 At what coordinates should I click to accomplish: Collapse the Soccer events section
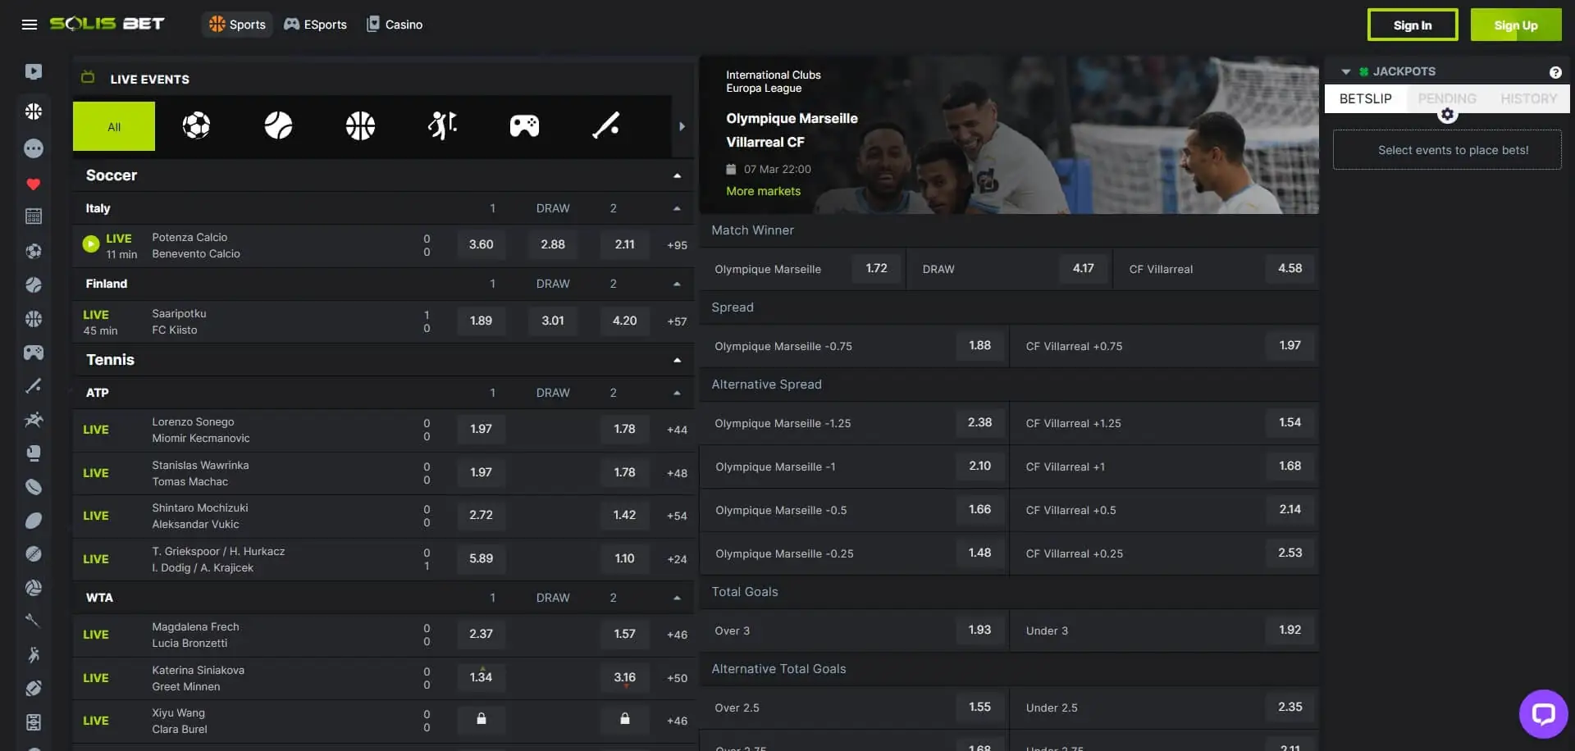678,175
